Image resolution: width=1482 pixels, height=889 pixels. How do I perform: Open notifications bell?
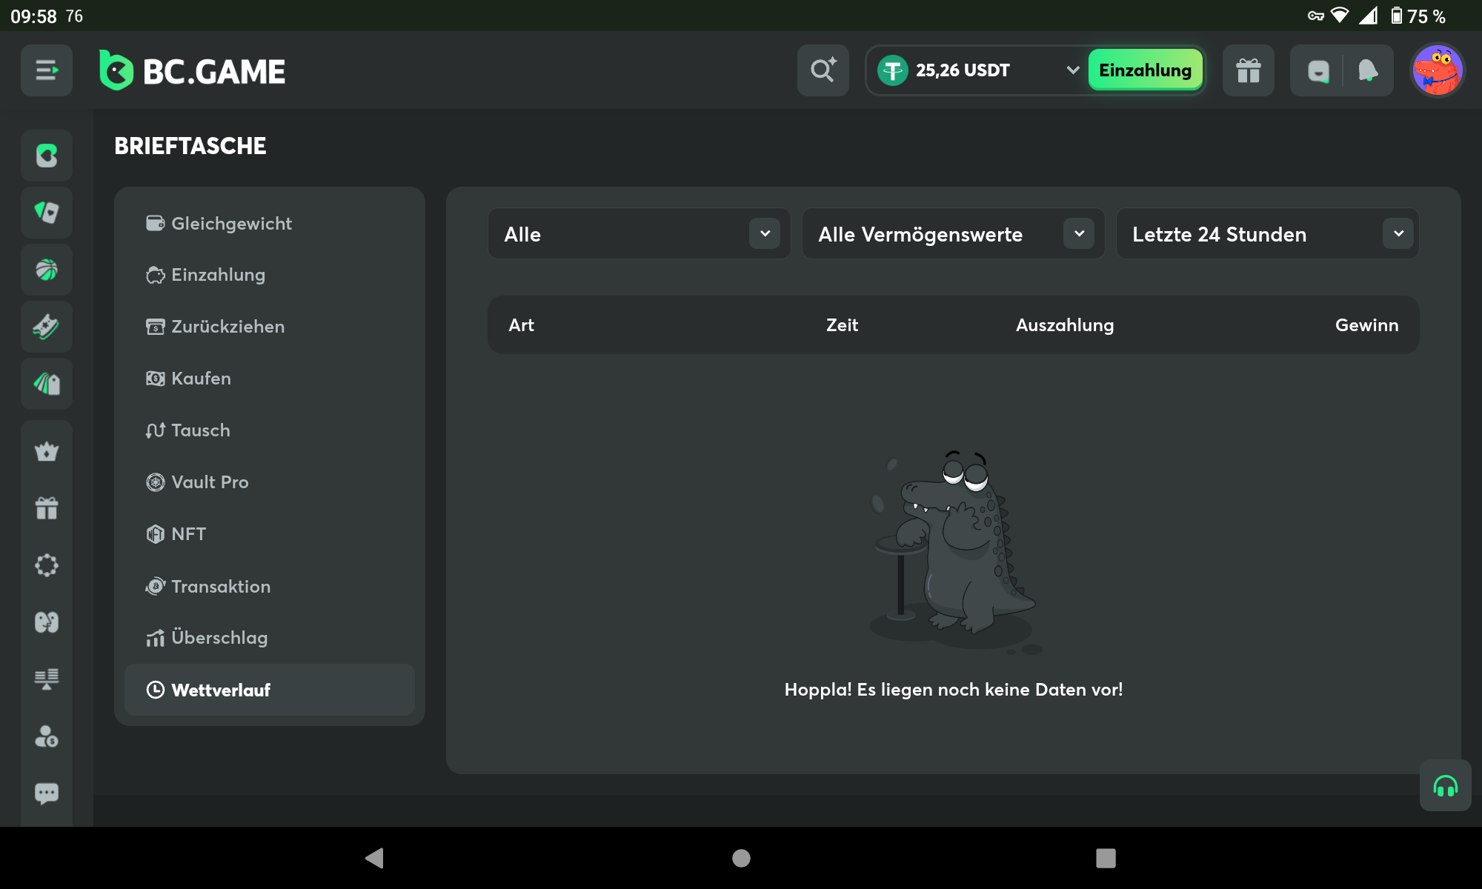pyautogui.click(x=1368, y=71)
